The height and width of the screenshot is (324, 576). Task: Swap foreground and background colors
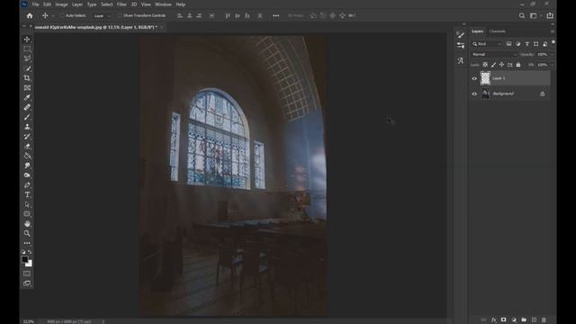click(30, 252)
